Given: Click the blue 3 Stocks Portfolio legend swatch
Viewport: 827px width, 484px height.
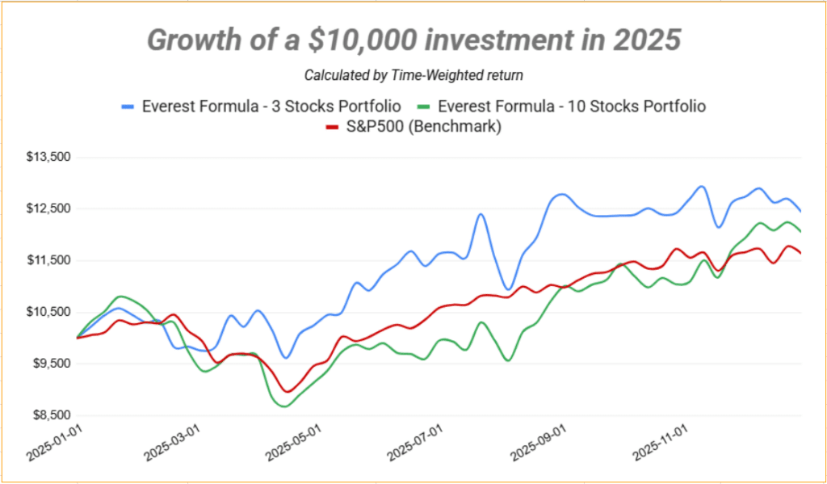Looking at the screenshot, I should (128, 107).
